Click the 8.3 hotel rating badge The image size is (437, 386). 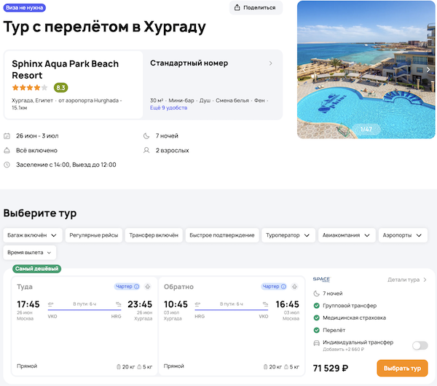61,87
